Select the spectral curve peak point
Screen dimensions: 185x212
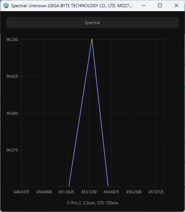(92, 39)
